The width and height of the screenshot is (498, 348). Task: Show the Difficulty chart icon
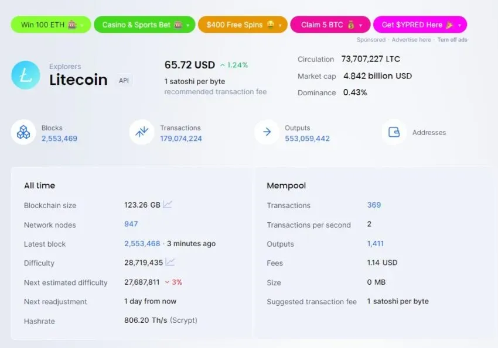tap(170, 262)
